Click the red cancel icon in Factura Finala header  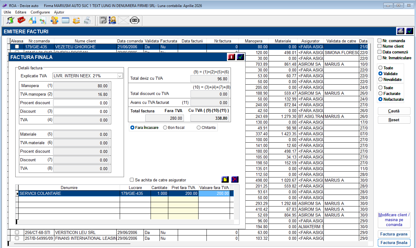click(x=231, y=57)
